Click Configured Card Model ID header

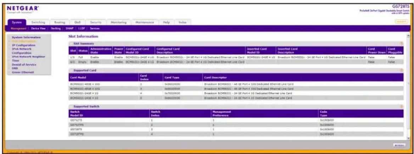click(x=139, y=50)
